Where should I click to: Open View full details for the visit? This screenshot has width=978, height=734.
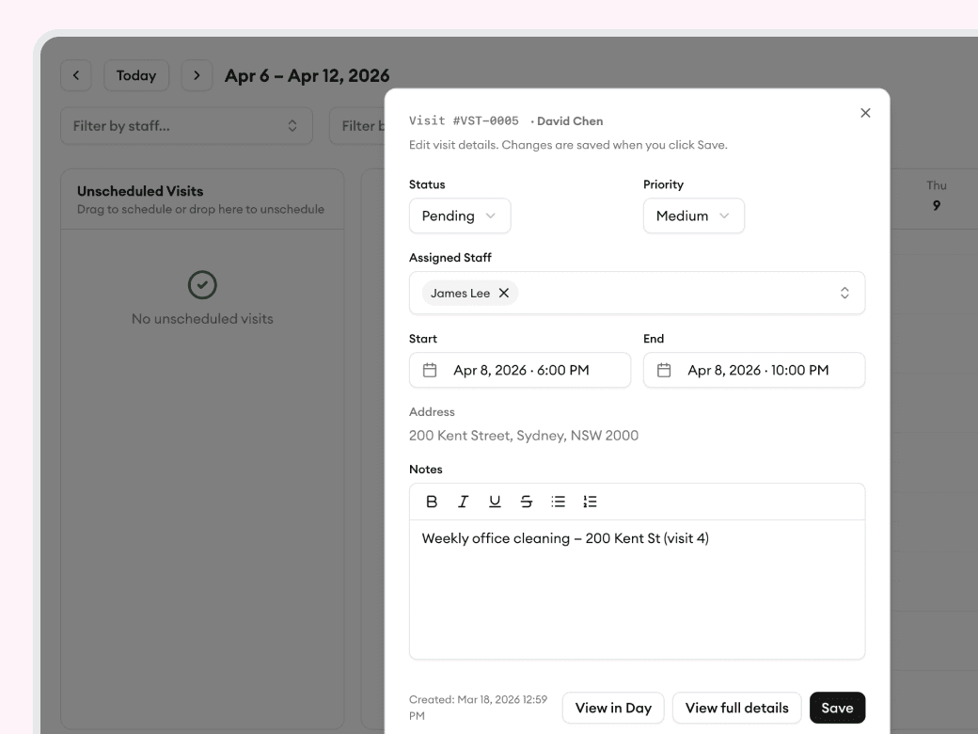(736, 707)
